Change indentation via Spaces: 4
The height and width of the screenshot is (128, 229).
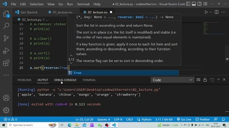point(103,119)
